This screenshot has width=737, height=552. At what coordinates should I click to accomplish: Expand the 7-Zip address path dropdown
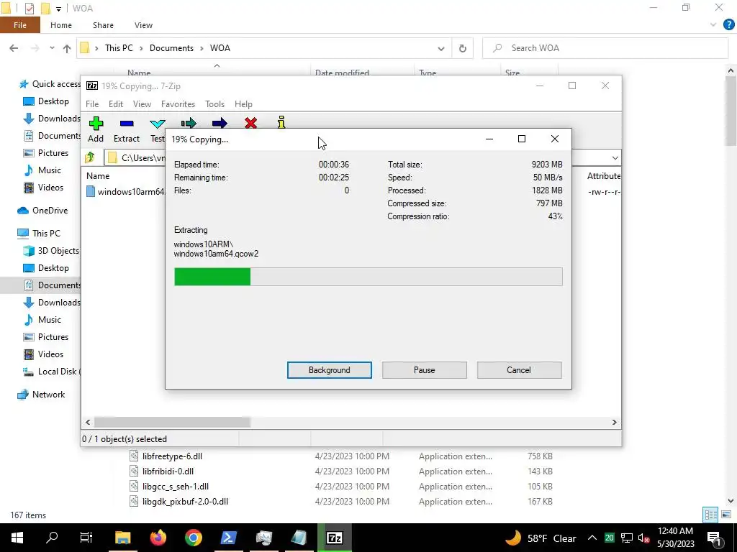(x=615, y=157)
